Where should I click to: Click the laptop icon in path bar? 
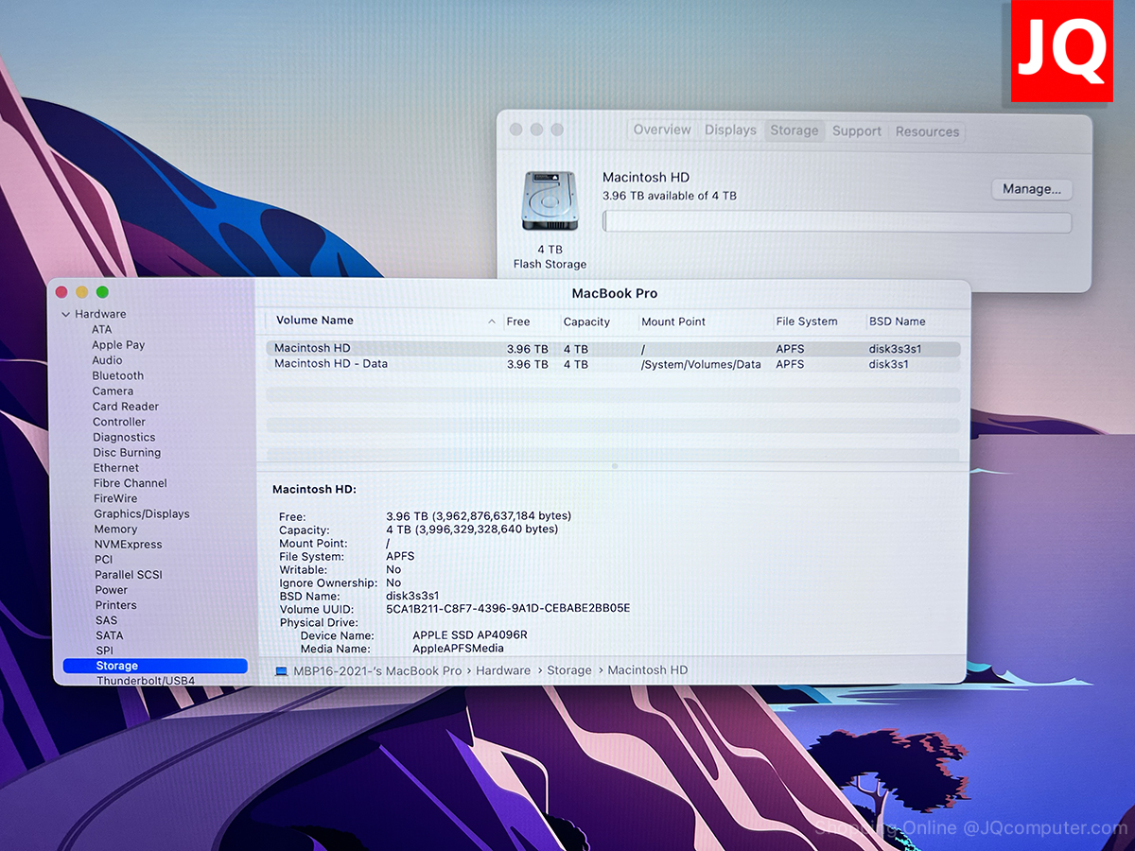pyautogui.click(x=281, y=671)
